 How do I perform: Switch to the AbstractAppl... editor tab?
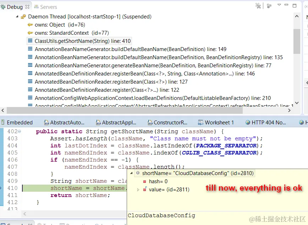(116, 123)
